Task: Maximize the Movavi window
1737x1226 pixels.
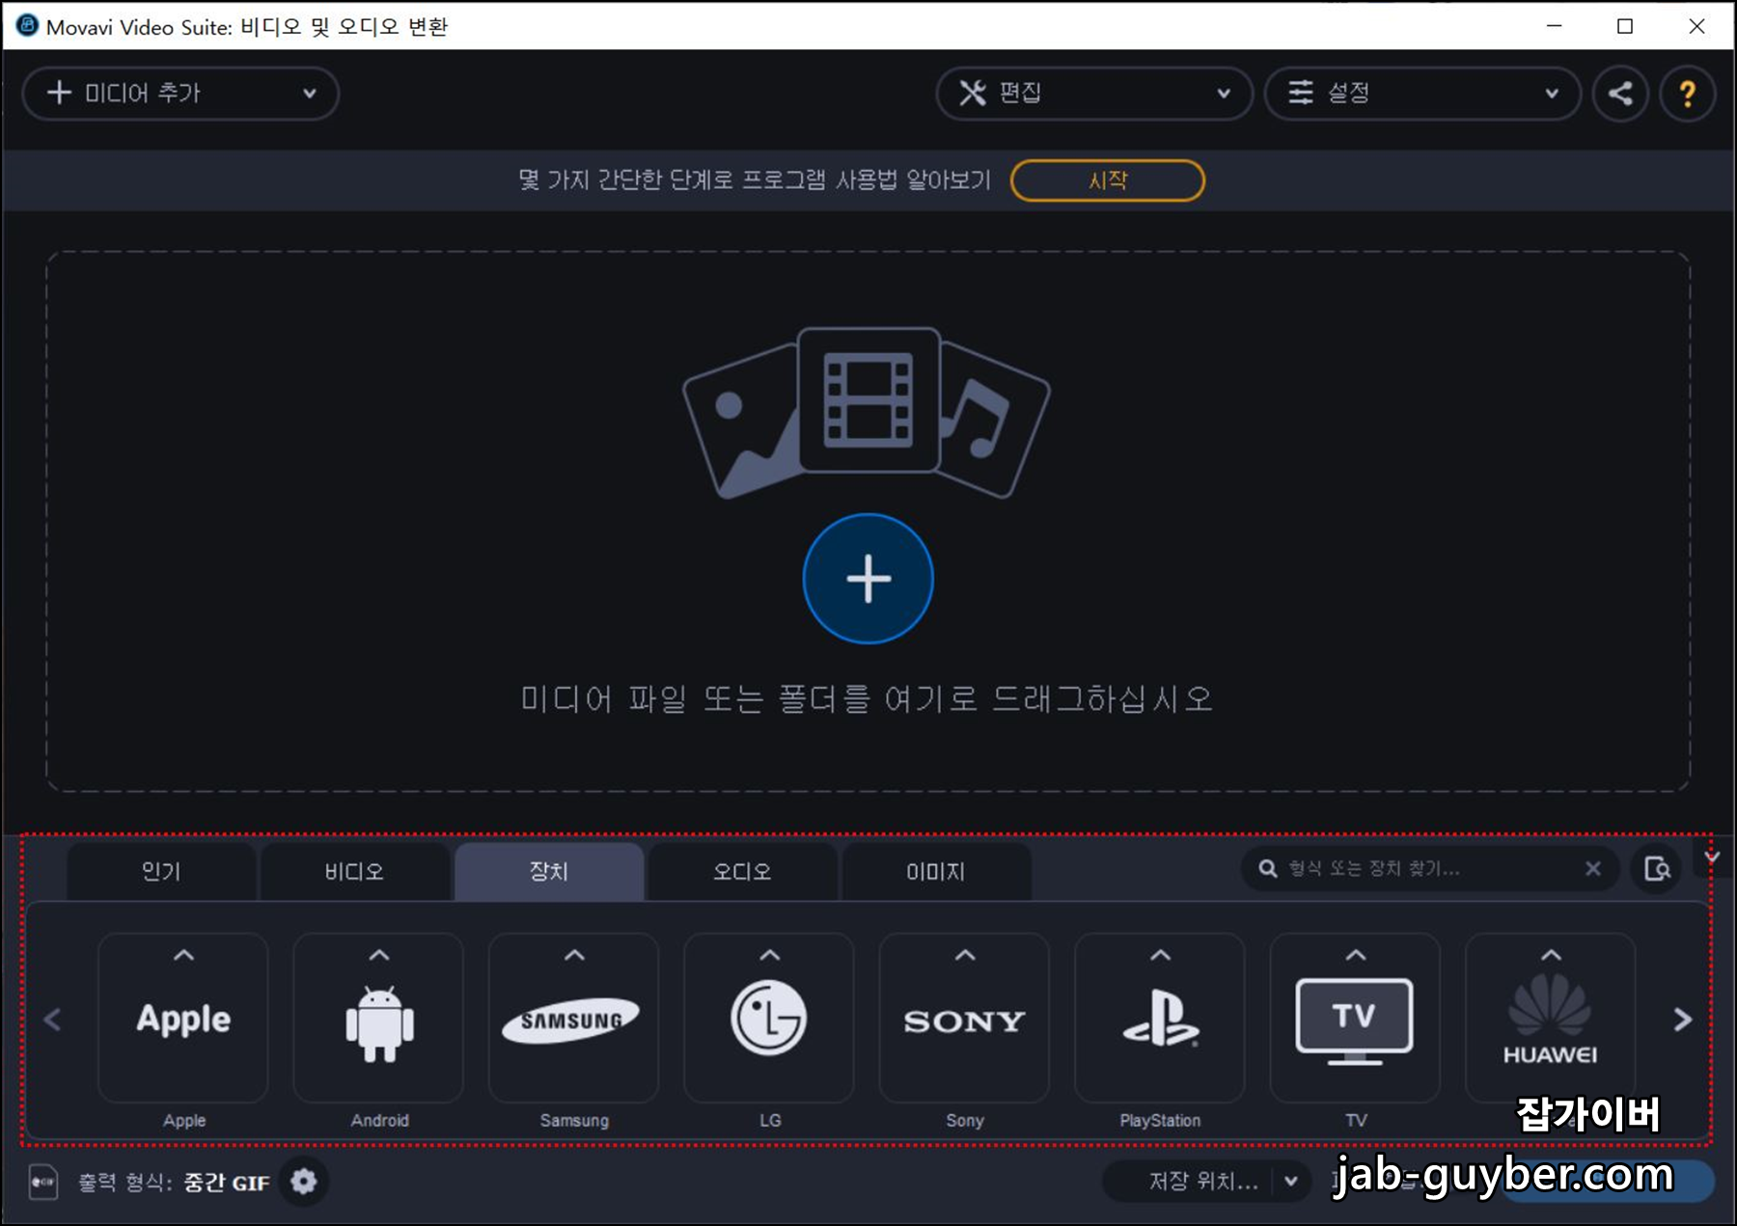Action: pos(1625,26)
